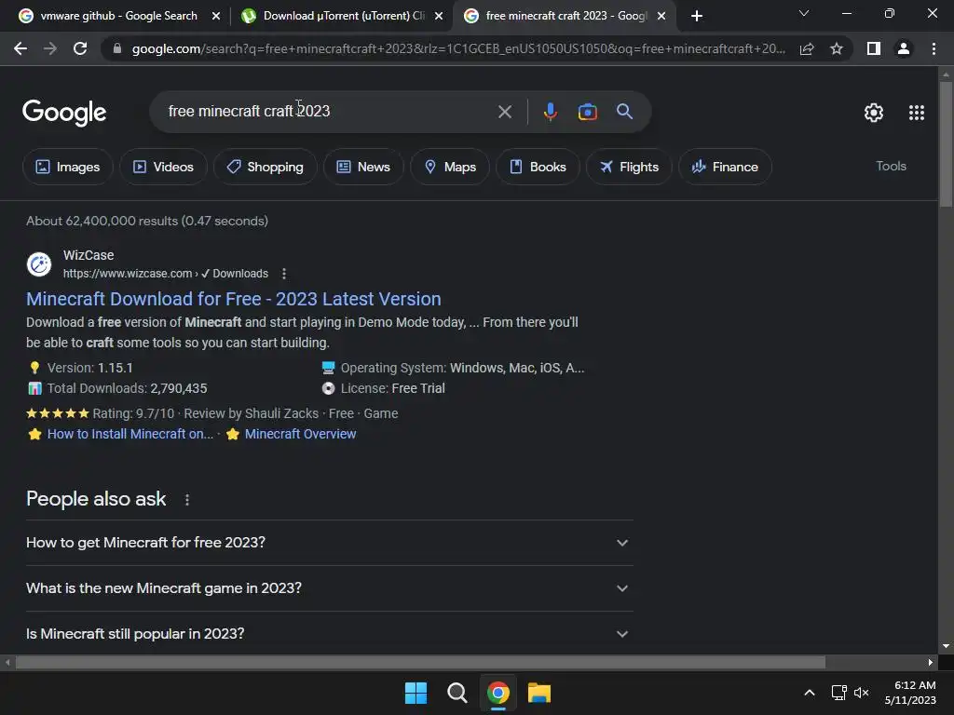The height and width of the screenshot is (715, 954).
Task: Open Chrome's three-dot menu
Action: click(x=934, y=48)
